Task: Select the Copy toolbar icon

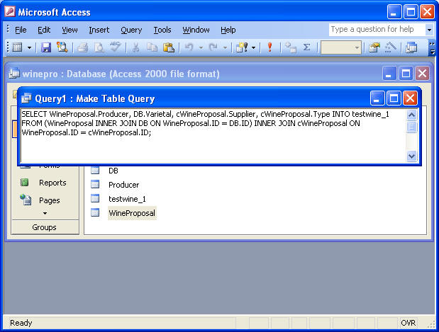Action: [x=152, y=47]
